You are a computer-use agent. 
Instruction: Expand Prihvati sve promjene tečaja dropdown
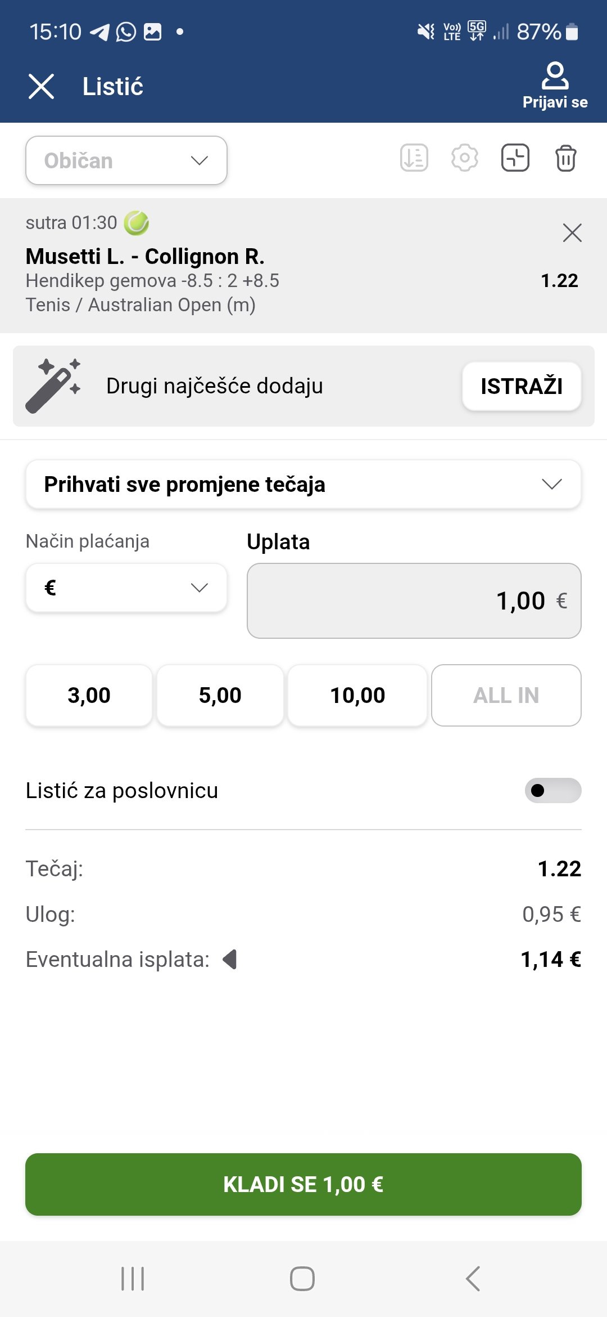click(303, 484)
